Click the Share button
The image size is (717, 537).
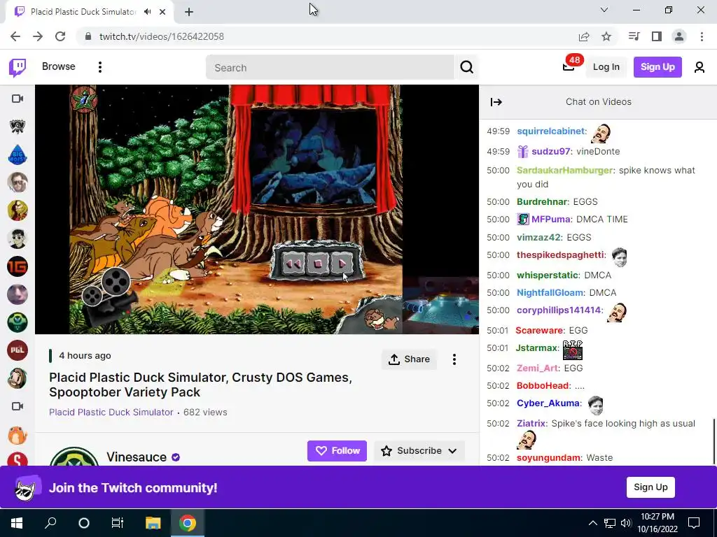click(409, 359)
